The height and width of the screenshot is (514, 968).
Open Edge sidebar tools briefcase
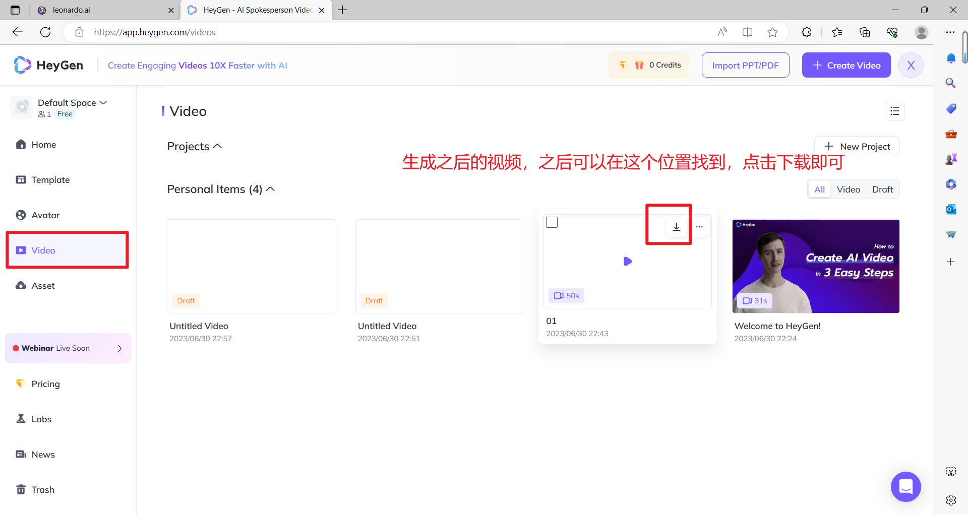pyautogui.click(x=951, y=134)
